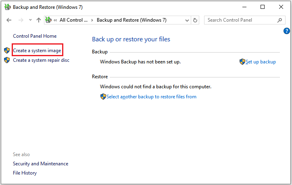Open File History
292x185 pixels.
[25, 173]
